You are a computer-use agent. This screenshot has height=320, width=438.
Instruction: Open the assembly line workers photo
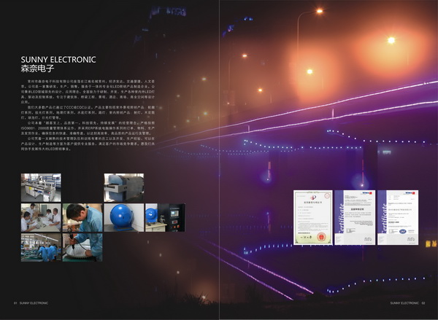pos(41,247)
